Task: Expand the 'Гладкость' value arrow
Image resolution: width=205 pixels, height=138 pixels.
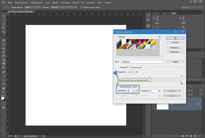Action: tap(133, 72)
